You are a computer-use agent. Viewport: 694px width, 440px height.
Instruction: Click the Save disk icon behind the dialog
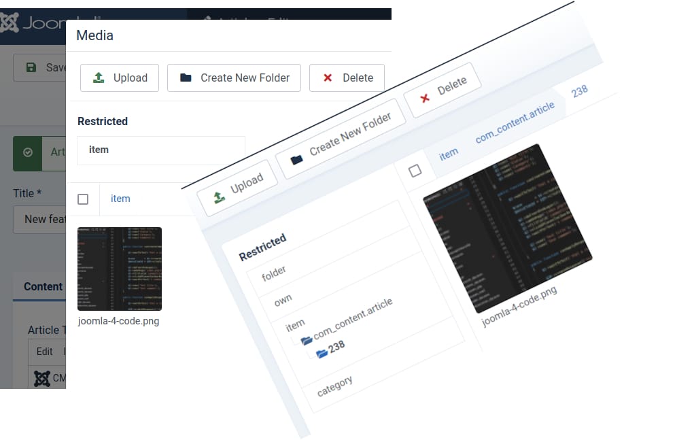click(31, 67)
